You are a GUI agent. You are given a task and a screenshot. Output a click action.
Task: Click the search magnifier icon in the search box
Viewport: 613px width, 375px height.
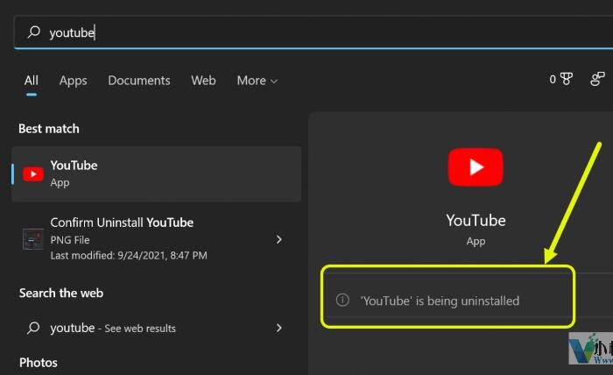[x=34, y=32]
